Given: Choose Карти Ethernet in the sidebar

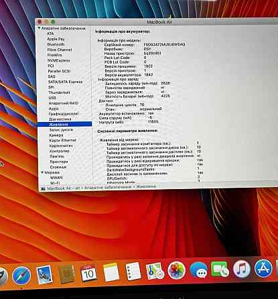Looking at the screenshot, I should point(63,140).
